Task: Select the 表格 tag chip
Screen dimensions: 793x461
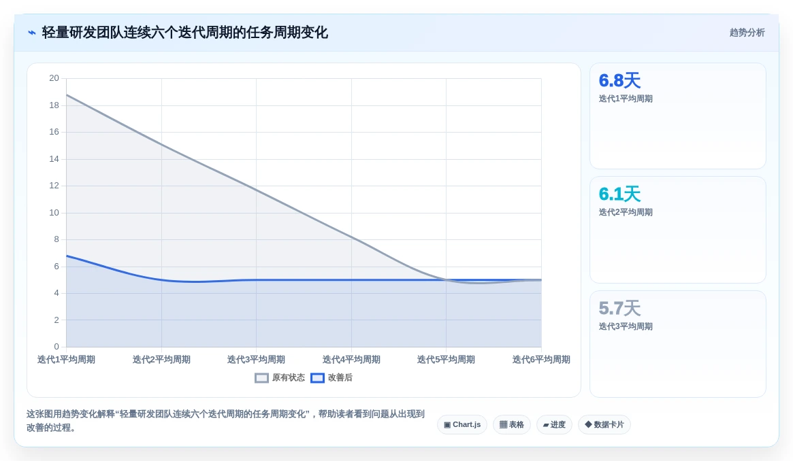Action: pyautogui.click(x=512, y=425)
